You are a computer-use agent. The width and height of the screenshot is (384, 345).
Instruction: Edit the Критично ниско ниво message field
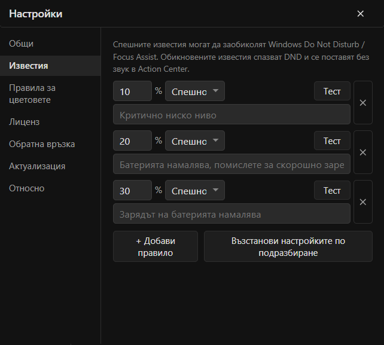[231, 114]
